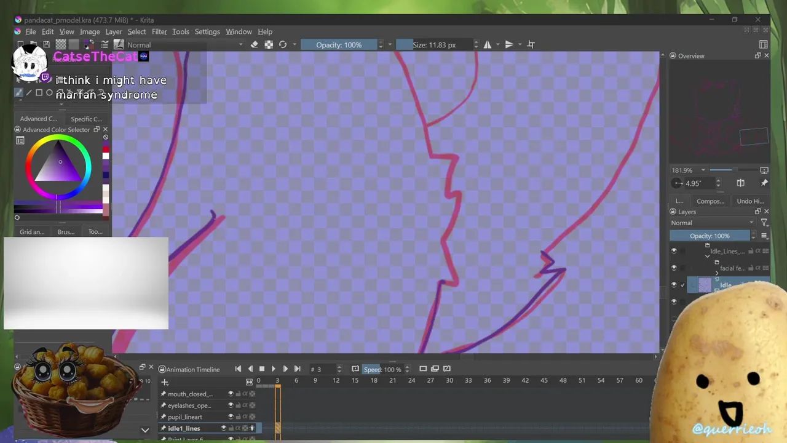The image size is (787, 443).
Task: Open fill patterns icon in toolbar
Action: (x=61, y=44)
